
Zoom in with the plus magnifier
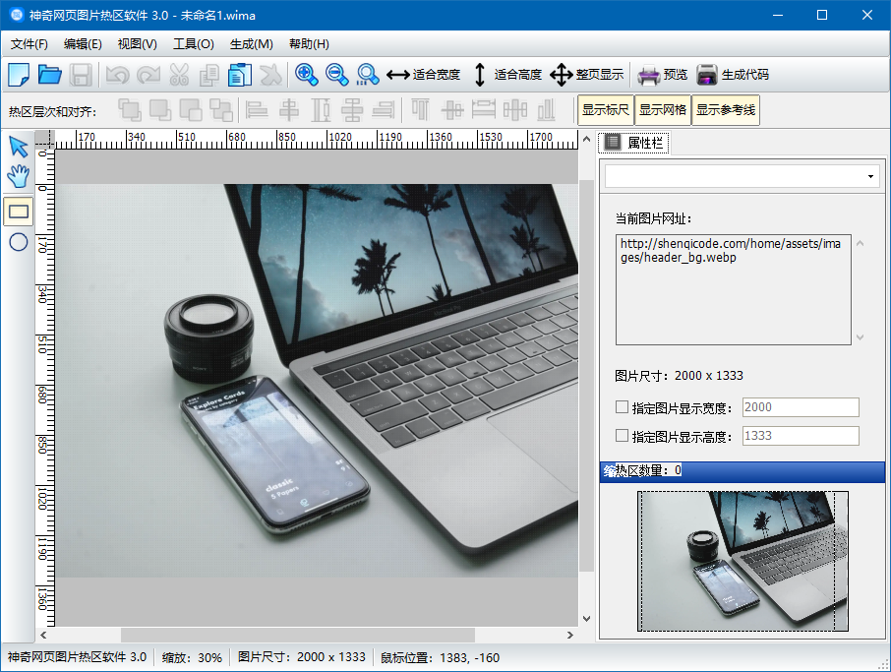306,75
